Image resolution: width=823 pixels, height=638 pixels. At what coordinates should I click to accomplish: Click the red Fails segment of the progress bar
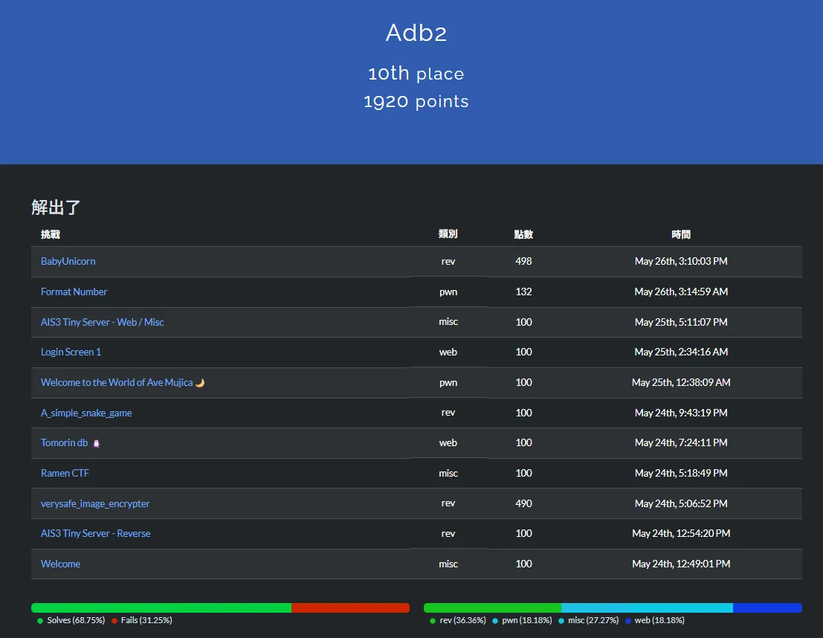(x=350, y=608)
